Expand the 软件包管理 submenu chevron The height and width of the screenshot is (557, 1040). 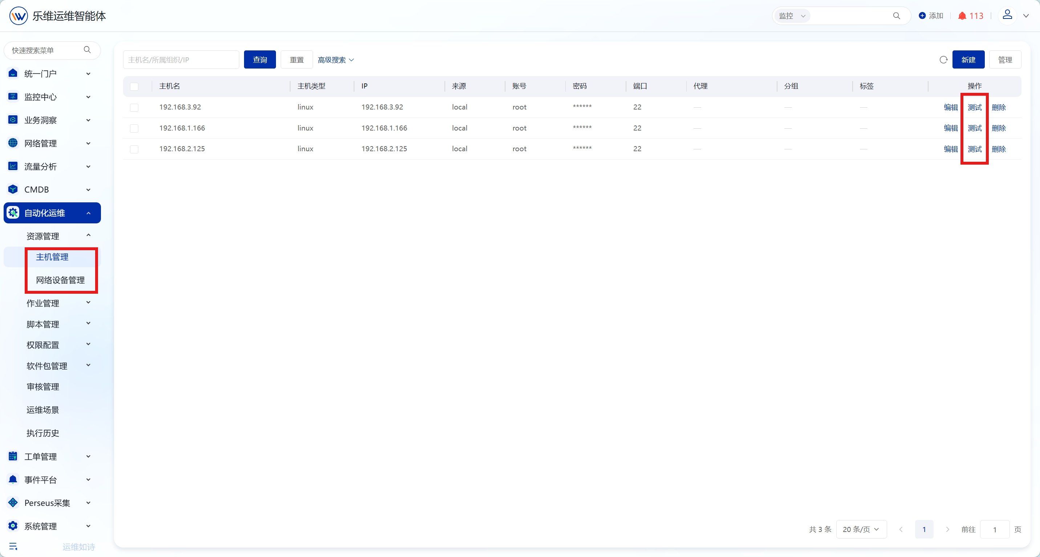point(88,366)
